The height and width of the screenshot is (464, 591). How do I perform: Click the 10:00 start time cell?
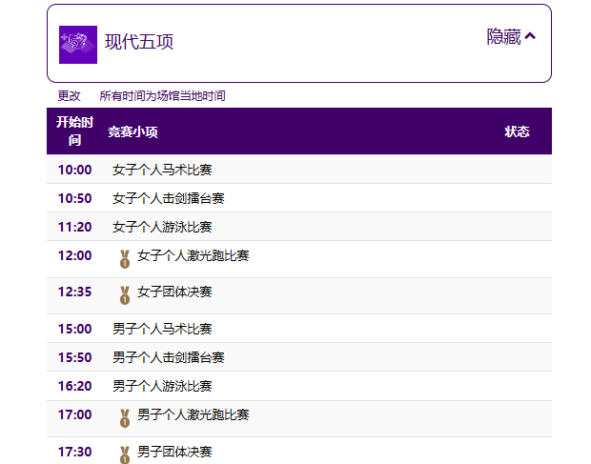click(74, 170)
